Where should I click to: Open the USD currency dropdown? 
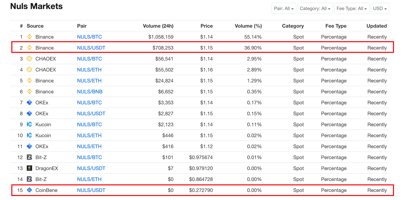tap(380, 9)
